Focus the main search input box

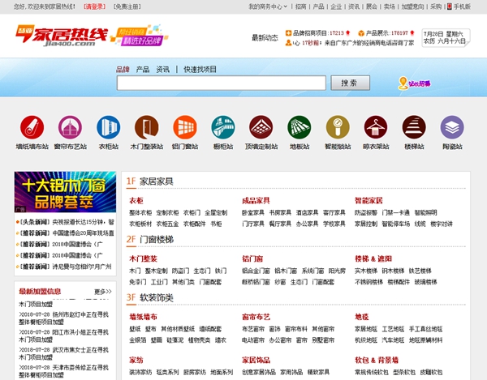click(x=222, y=83)
